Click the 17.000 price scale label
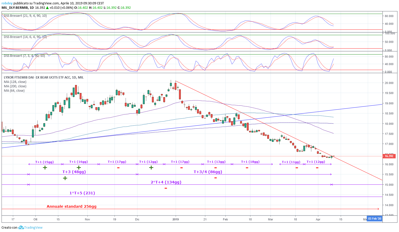Screen dimensions: 399x232 click(x=389, y=144)
